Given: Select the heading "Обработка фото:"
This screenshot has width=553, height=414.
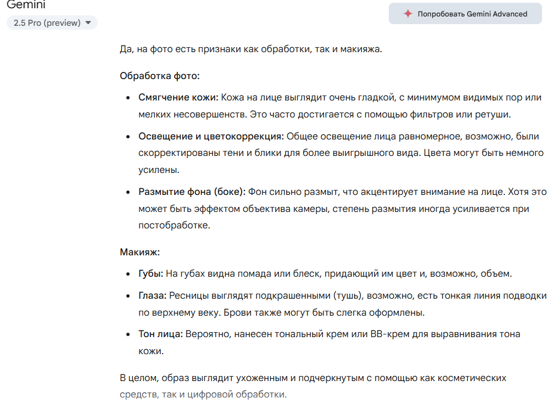Looking at the screenshot, I should click(160, 76).
